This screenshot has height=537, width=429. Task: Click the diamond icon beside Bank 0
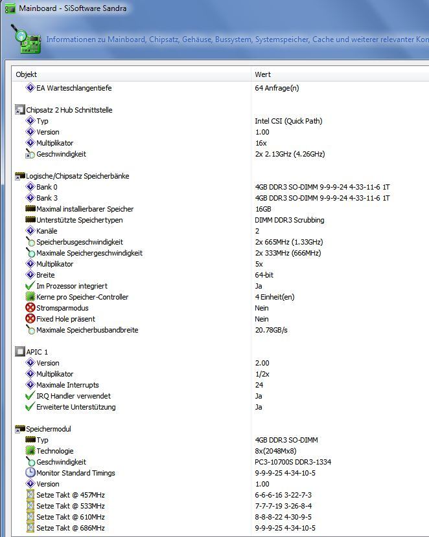click(x=30, y=187)
